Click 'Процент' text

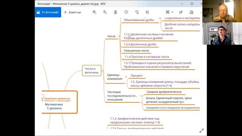pos(137,76)
